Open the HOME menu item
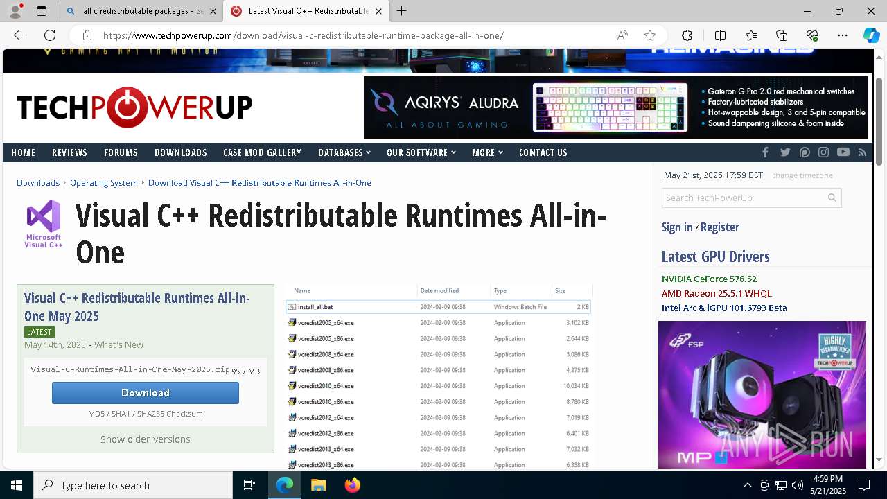Screen dimensions: 887x499 click(23, 152)
